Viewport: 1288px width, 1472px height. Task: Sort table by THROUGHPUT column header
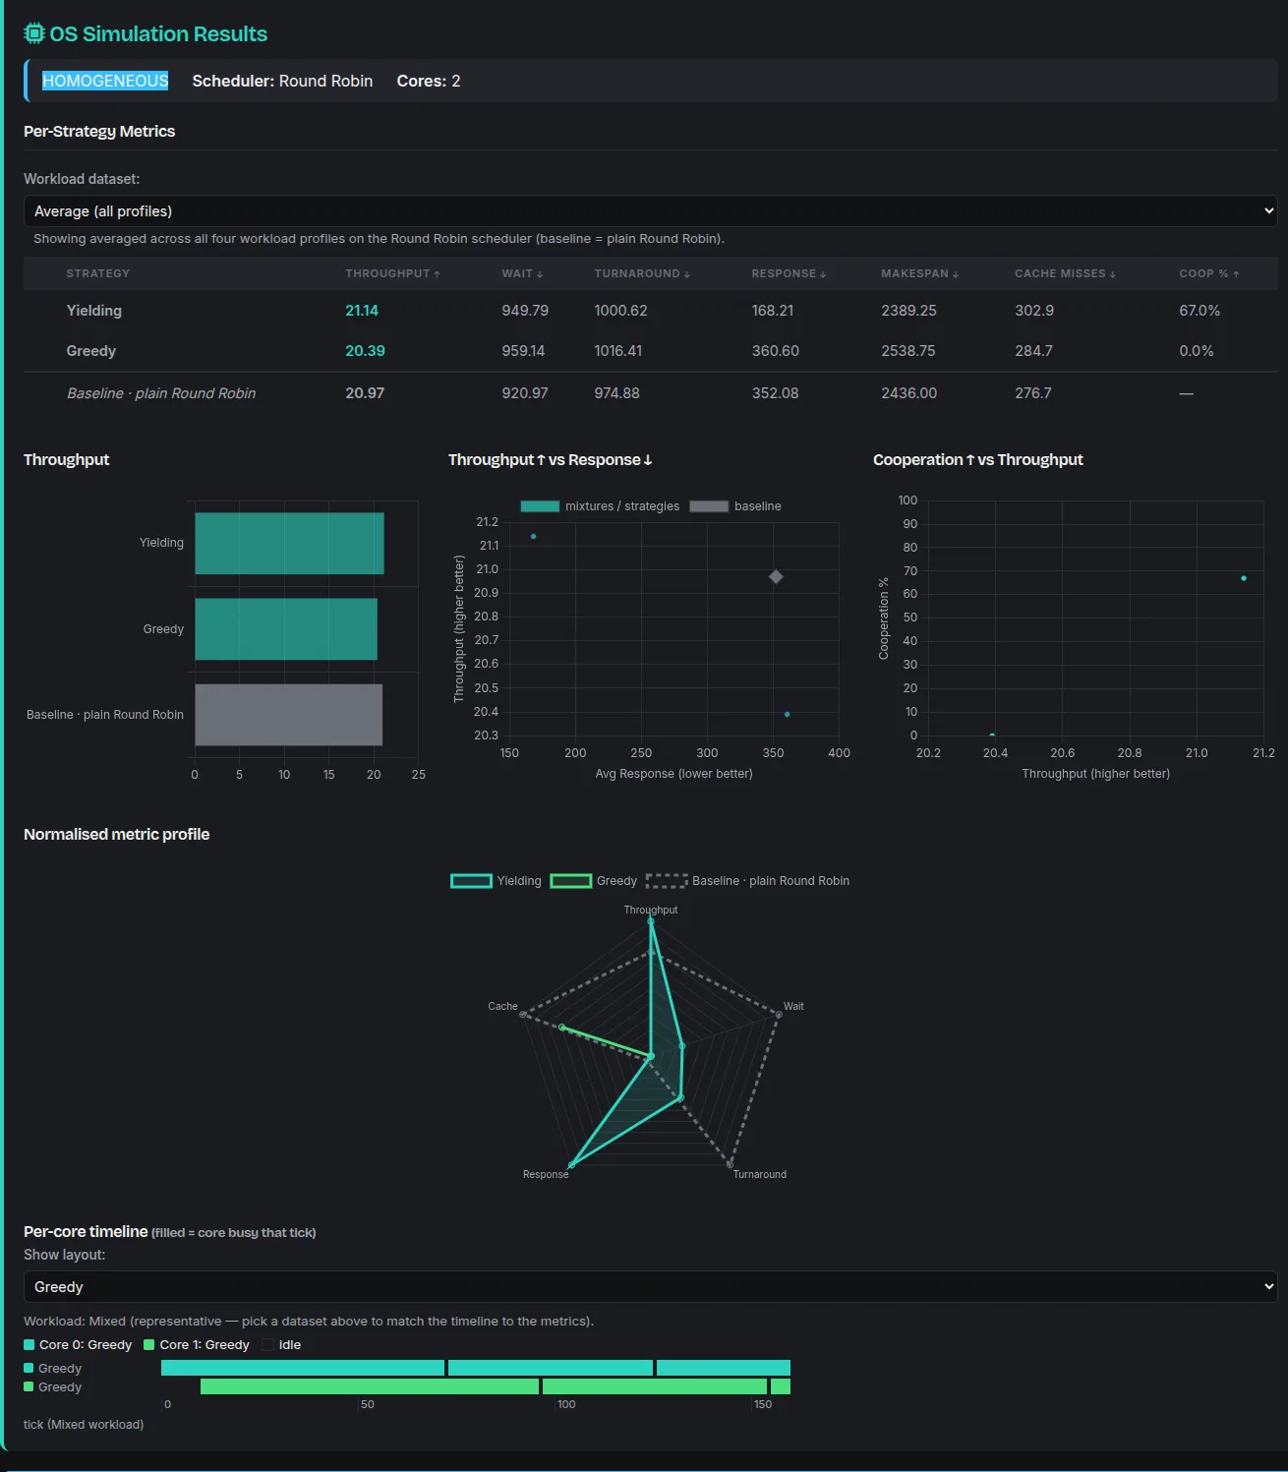coord(392,273)
